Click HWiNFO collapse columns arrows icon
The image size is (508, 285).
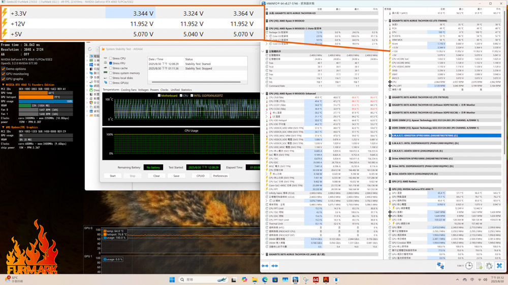[x=275, y=266]
